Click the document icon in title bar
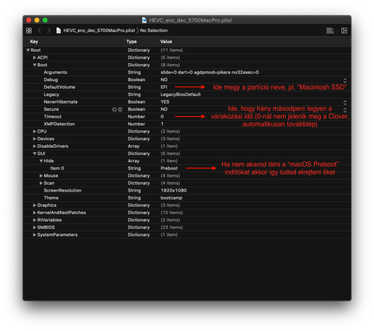This screenshot has width=374, height=331. 144,20
